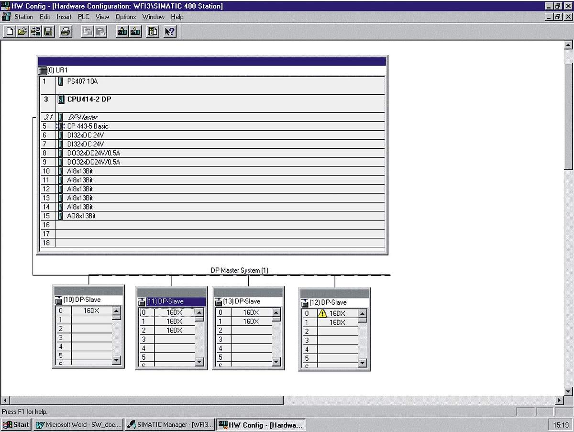Click scroll down arrow in (10) DP-Slave
The width and height of the screenshot is (574, 432).
coord(117,360)
